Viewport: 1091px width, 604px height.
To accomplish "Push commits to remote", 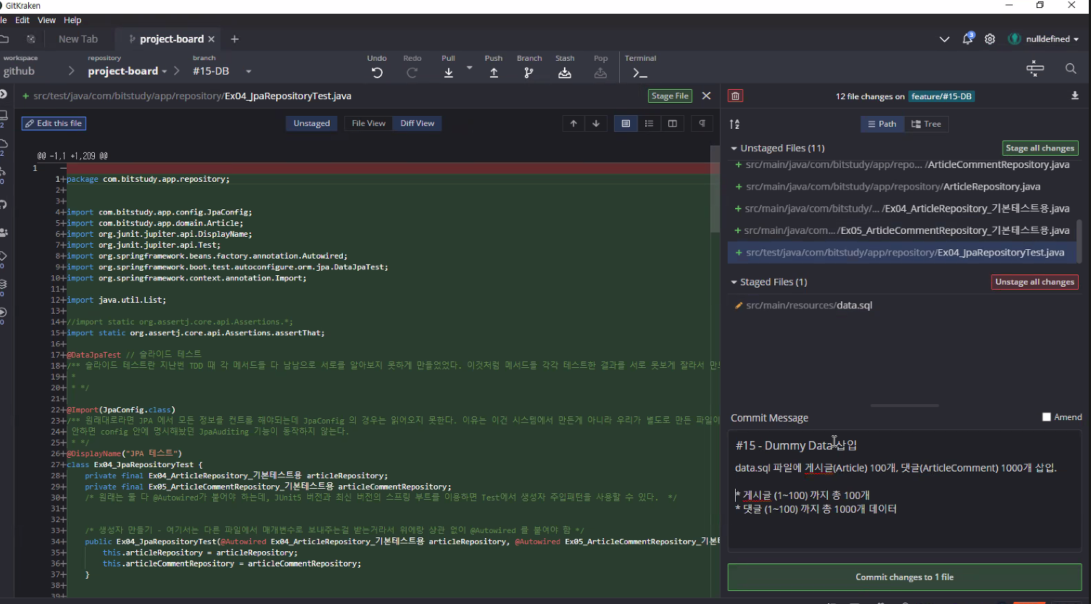I will (494, 67).
